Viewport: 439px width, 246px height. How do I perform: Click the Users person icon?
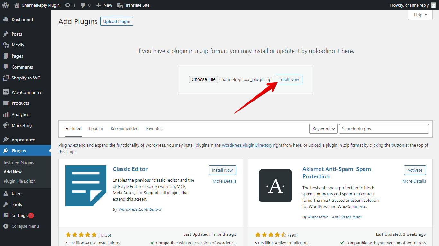[6, 193]
